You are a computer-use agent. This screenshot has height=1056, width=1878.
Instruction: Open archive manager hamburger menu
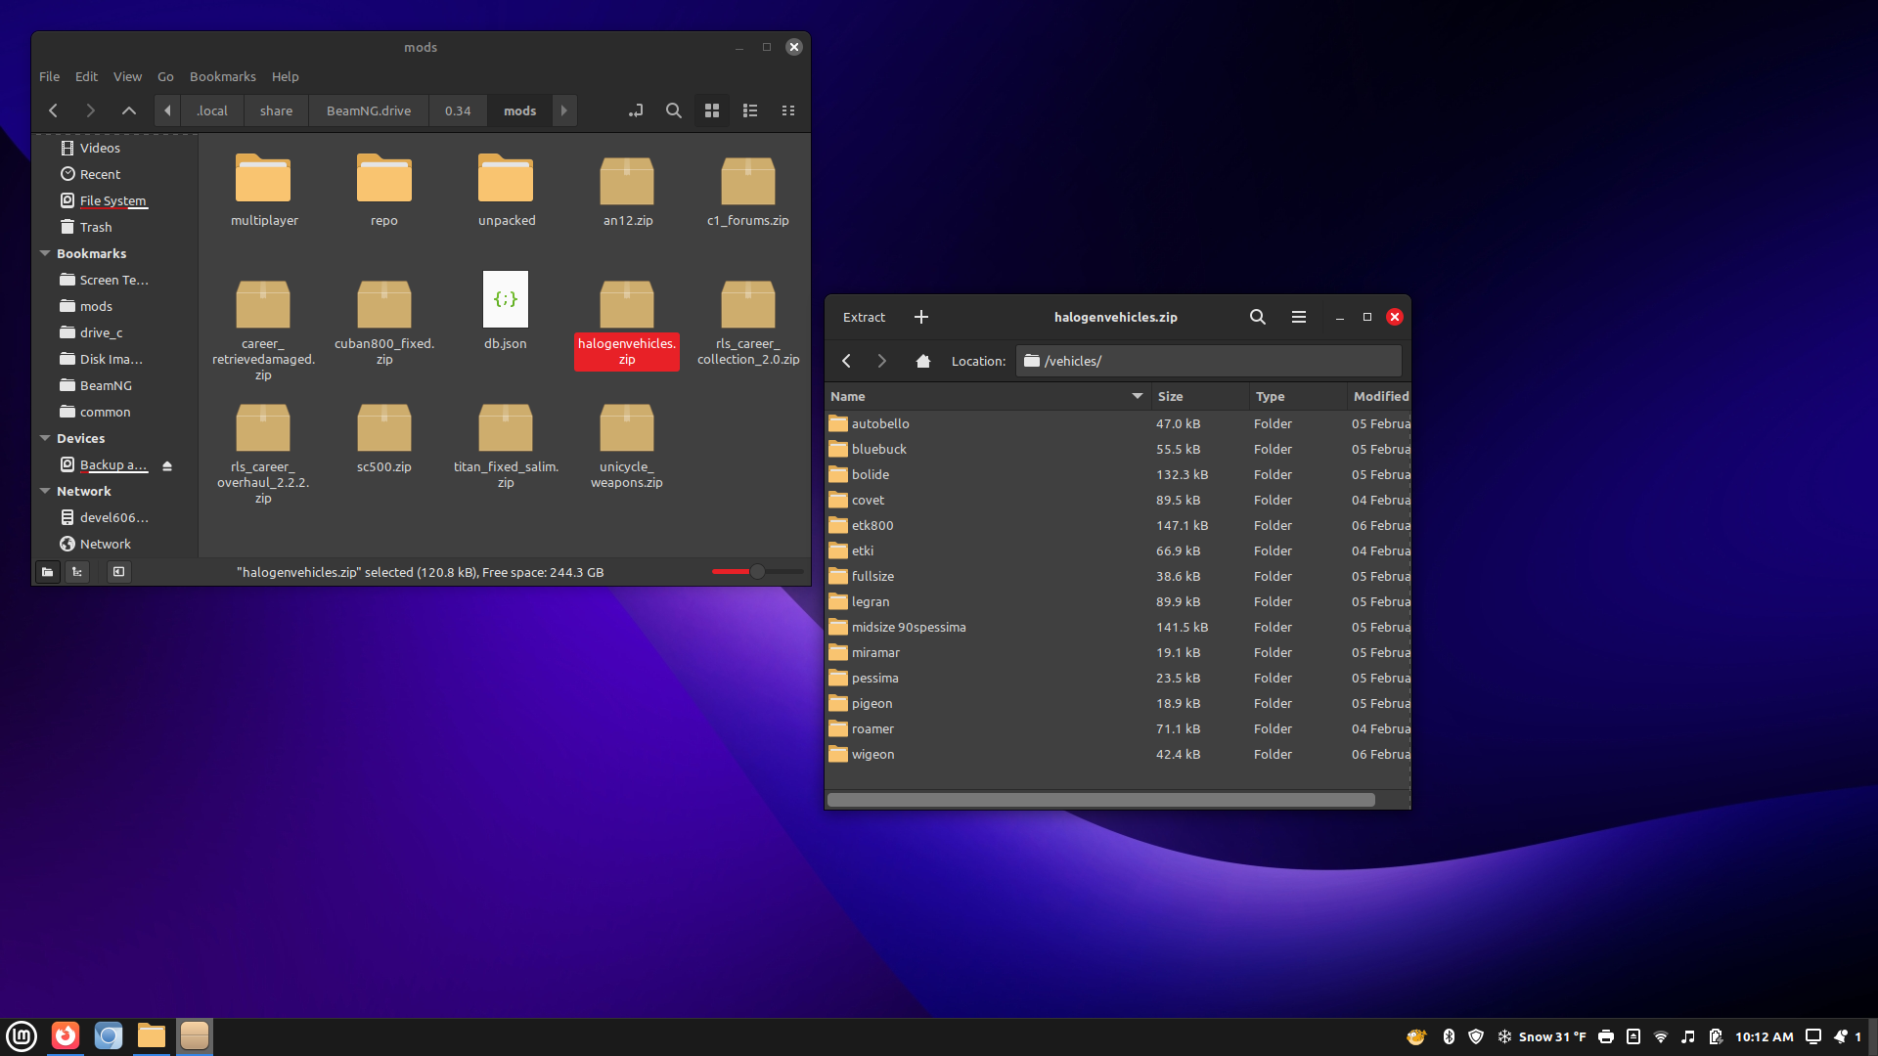[x=1299, y=317]
